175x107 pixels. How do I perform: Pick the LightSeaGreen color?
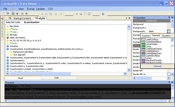152,49
